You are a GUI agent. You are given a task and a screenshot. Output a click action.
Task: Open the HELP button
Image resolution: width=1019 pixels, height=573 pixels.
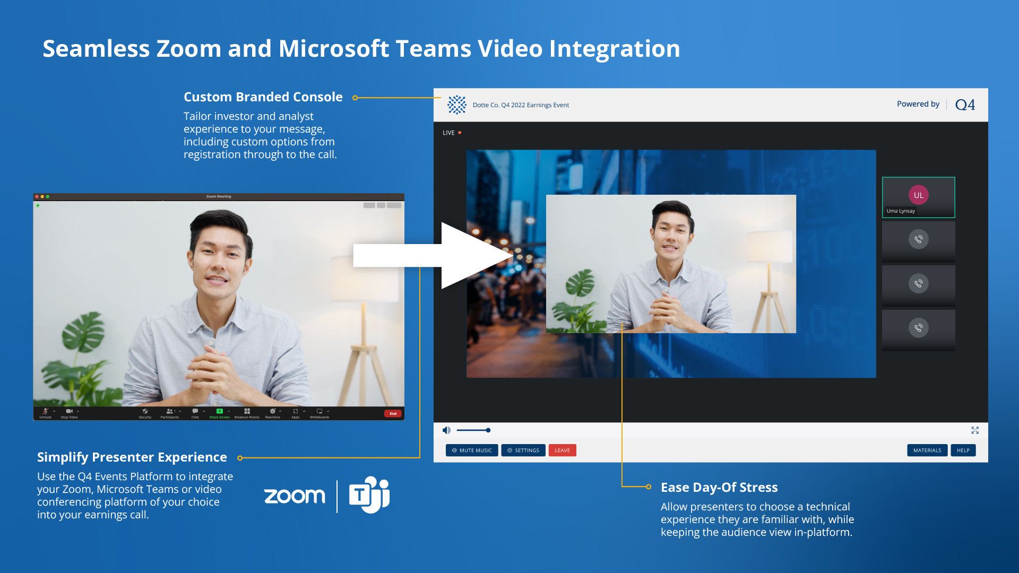coord(963,450)
